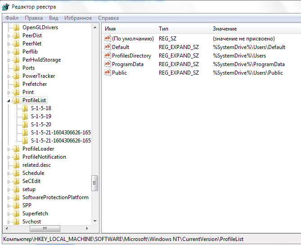The image size is (301, 245).
Task: Click the PeerDist folder icon
Action: pyautogui.click(x=17, y=36)
